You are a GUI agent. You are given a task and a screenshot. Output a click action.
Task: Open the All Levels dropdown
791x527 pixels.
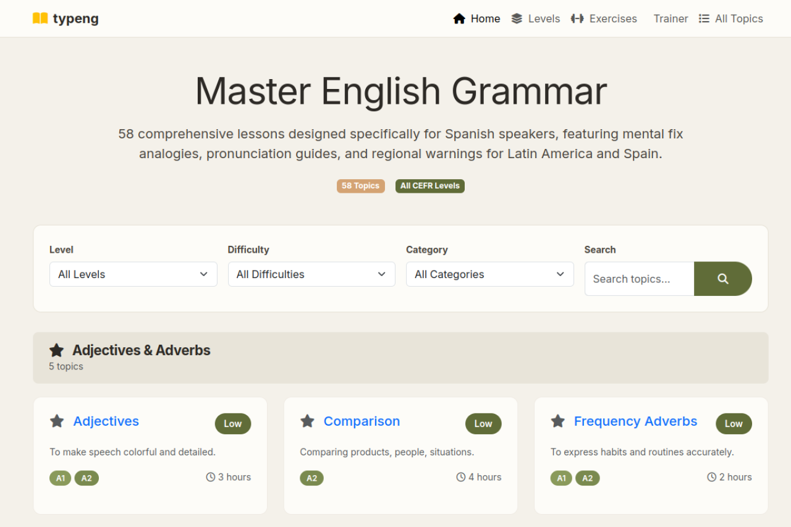[133, 274]
